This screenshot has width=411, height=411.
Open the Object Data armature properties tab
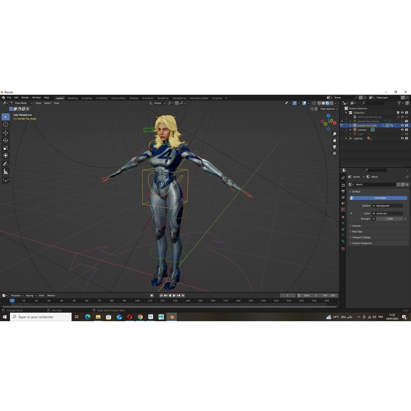343,235
